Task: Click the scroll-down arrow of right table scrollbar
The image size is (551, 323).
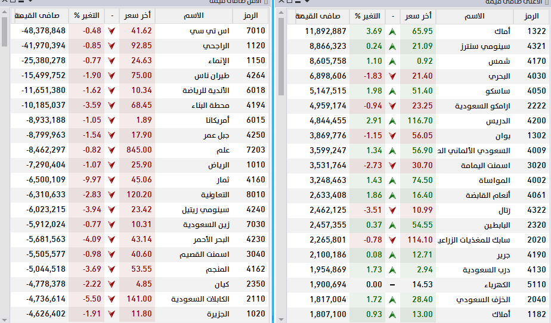Action: point(281,319)
